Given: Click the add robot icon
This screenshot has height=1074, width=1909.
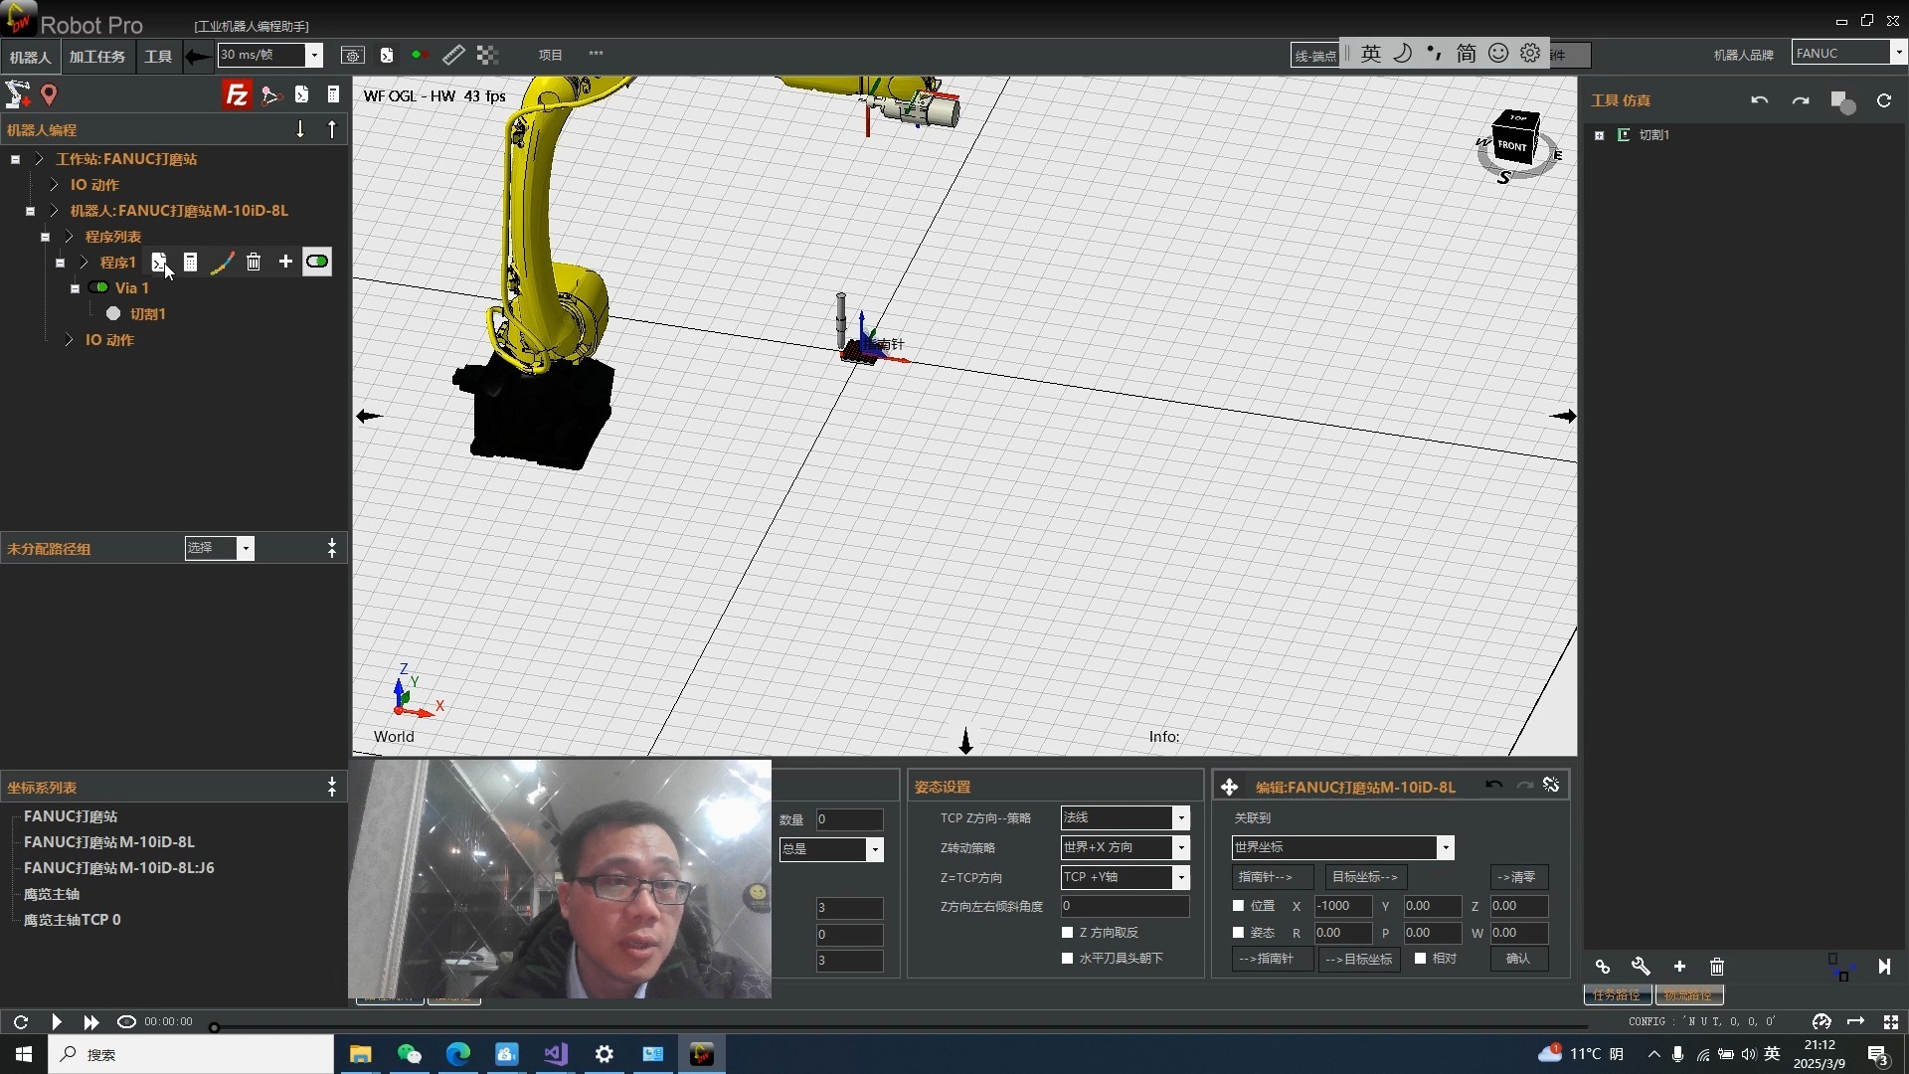Looking at the screenshot, I should tap(18, 94).
